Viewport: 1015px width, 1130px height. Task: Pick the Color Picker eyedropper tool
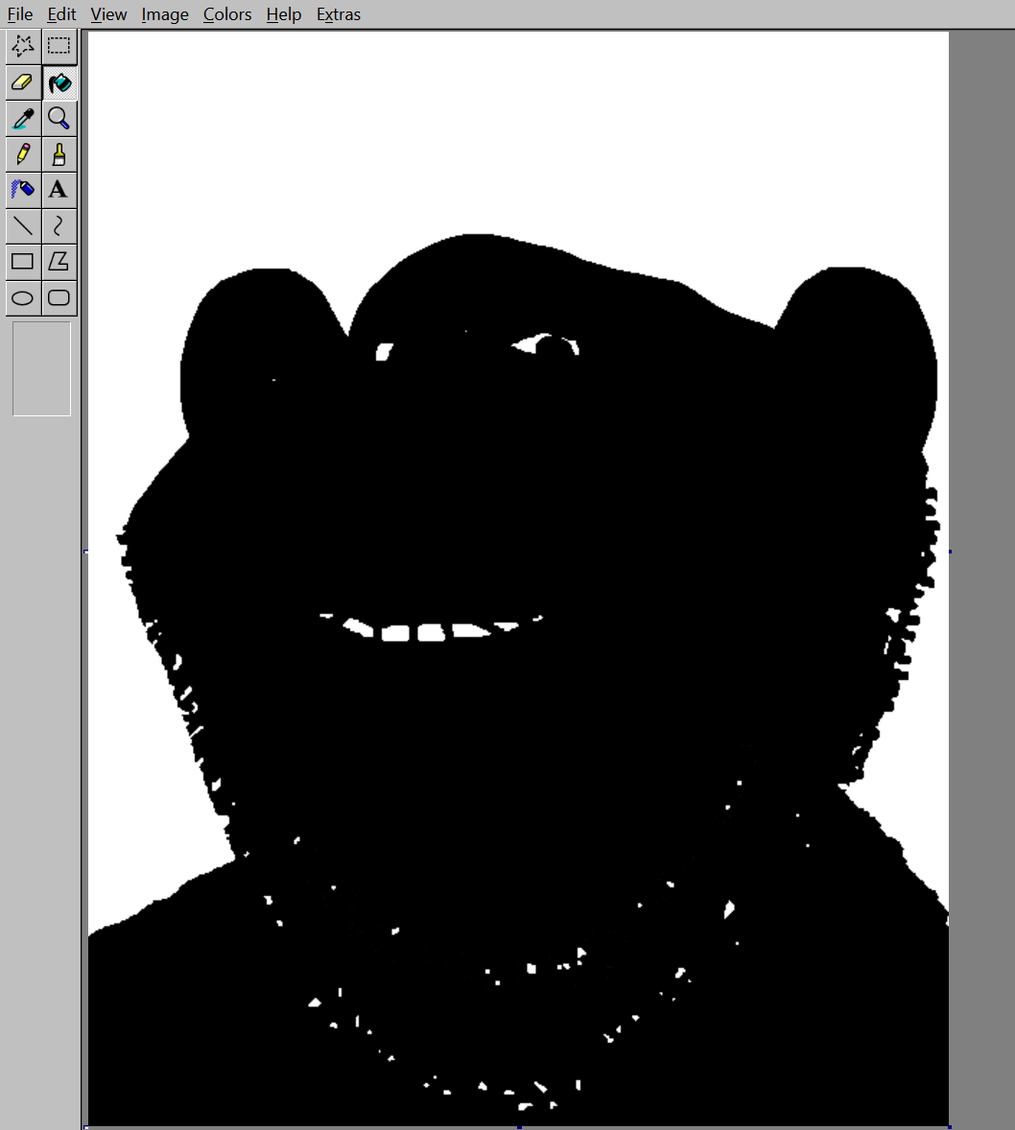coord(23,118)
